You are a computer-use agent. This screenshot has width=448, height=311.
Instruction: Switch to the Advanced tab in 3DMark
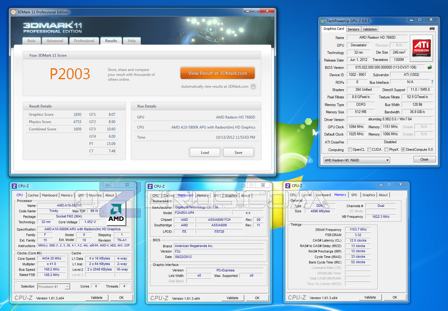pos(55,41)
